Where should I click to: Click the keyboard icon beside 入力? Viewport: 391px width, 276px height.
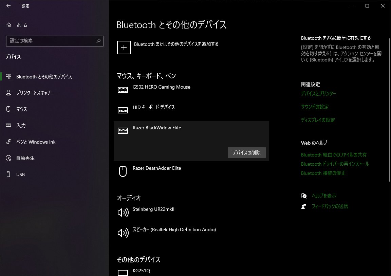[x=8, y=125]
